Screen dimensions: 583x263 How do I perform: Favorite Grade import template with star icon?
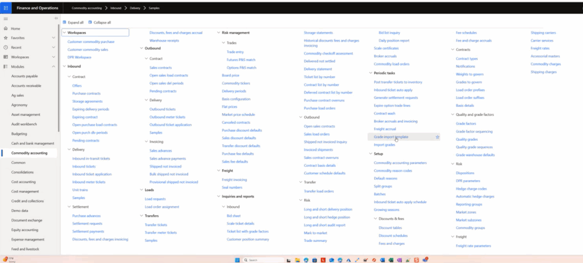pyautogui.click(x=437, y=137)
